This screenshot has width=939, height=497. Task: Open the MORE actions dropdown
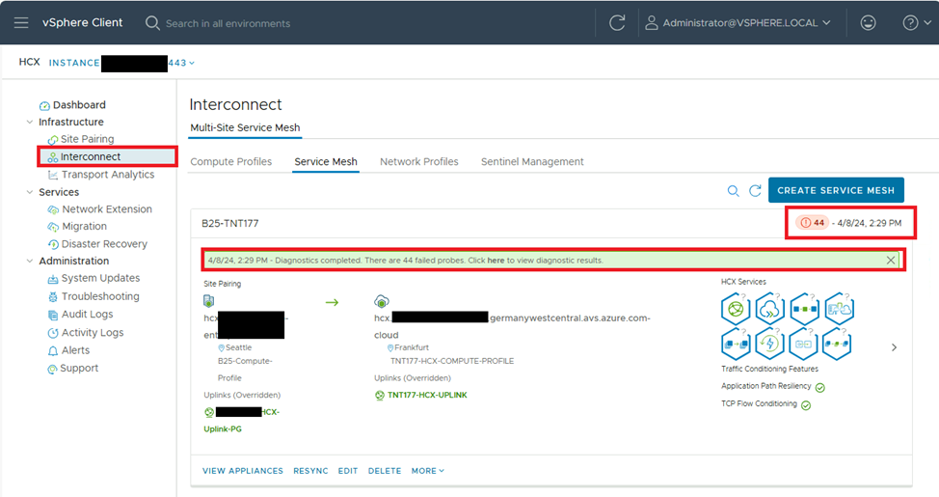(x=428, y=471)
